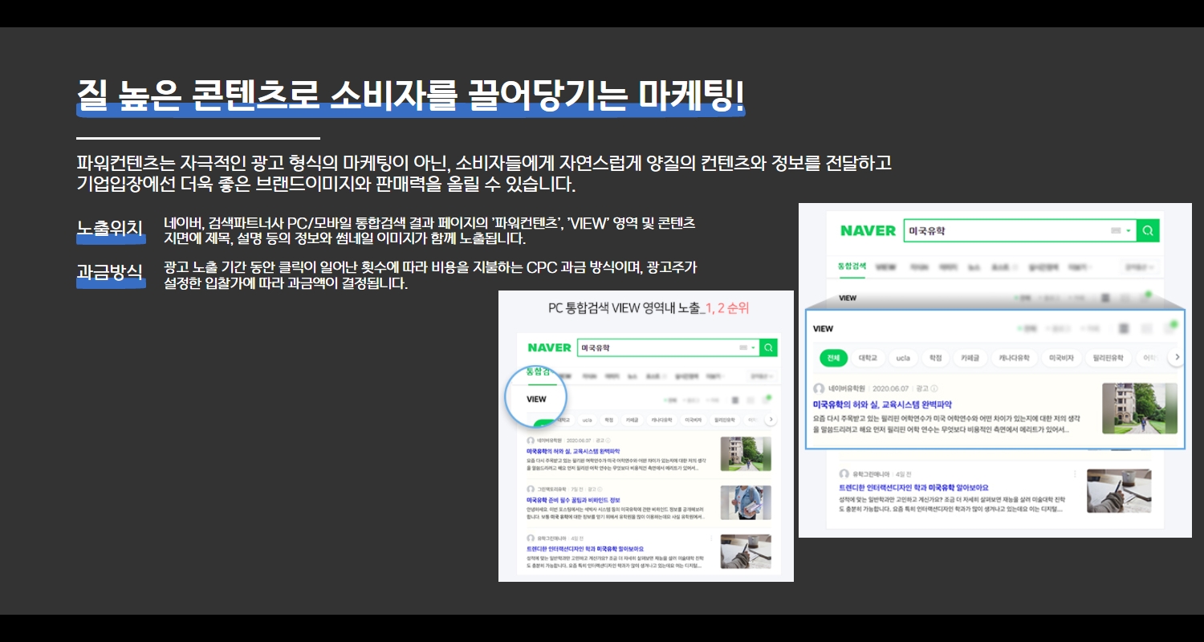The image size is (1204, 642).
Task: Click the heading 질 높은 콘텐츠로 소비자를 끌어당기는 마케팅!
Action: 411,96
